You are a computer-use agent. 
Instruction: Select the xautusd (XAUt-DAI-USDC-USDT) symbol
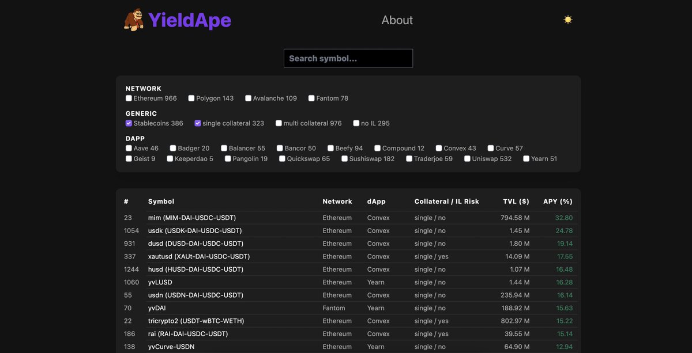tap(199, 257)
